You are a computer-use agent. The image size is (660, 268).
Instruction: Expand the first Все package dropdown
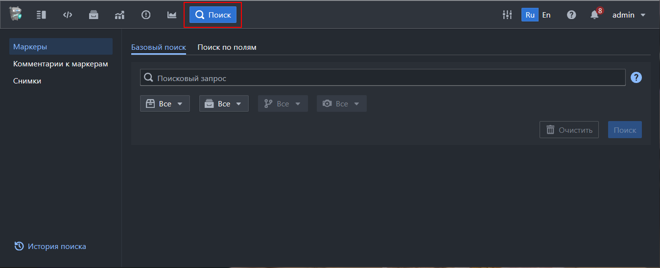pyautogui.click(x=165, y=103)
